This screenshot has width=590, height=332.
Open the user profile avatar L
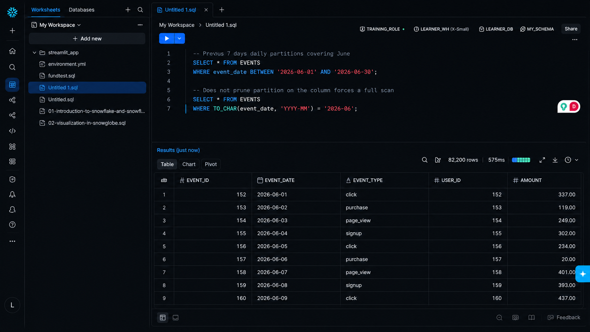point(12,305)
